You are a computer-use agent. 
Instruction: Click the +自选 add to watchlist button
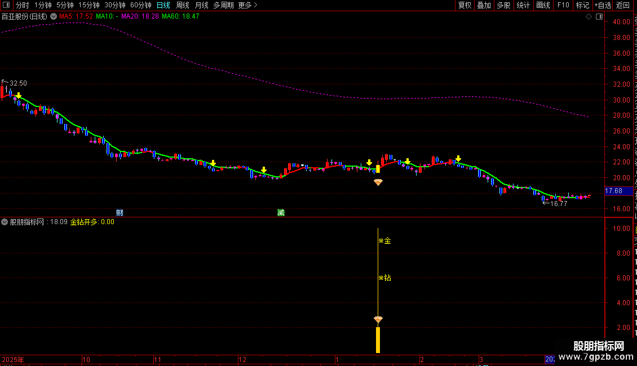coord(602,5)
